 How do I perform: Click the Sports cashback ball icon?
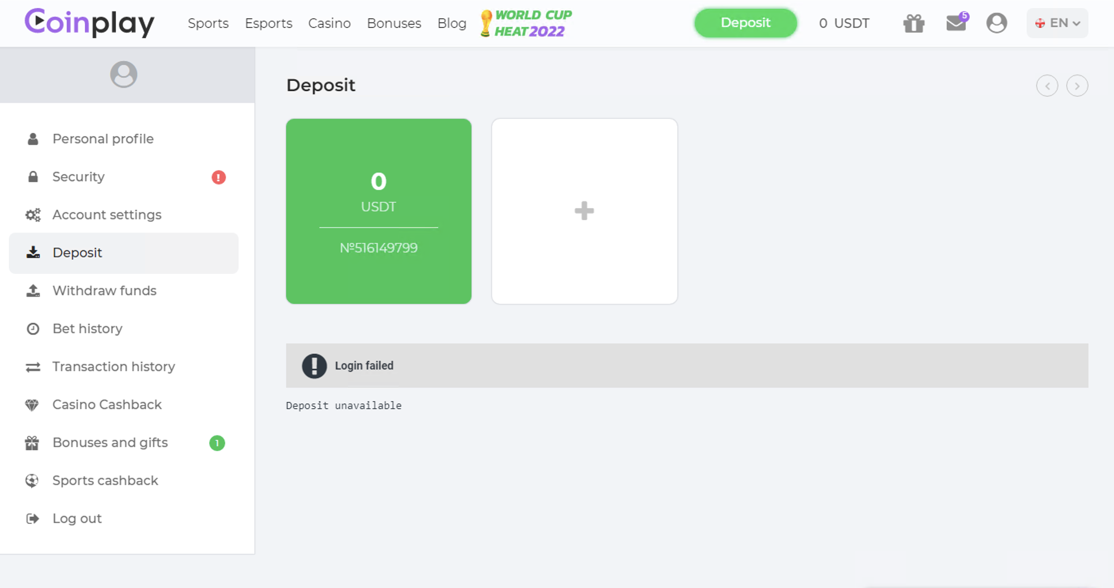pos(32,480)
